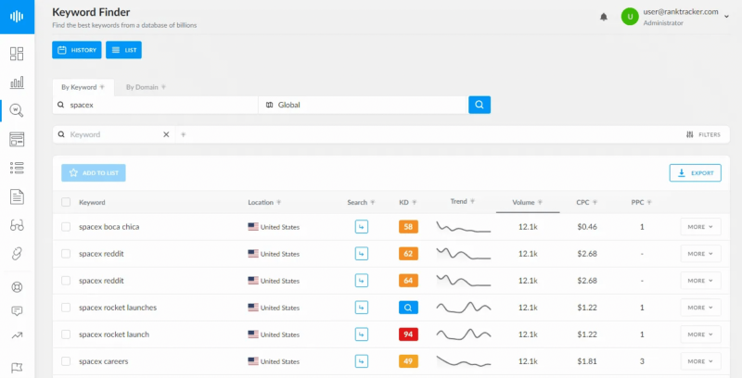Image resolution: width=742 pixels, height=378 pixels.
Task: Sort by the Location column header
Action: coord(264,202)
